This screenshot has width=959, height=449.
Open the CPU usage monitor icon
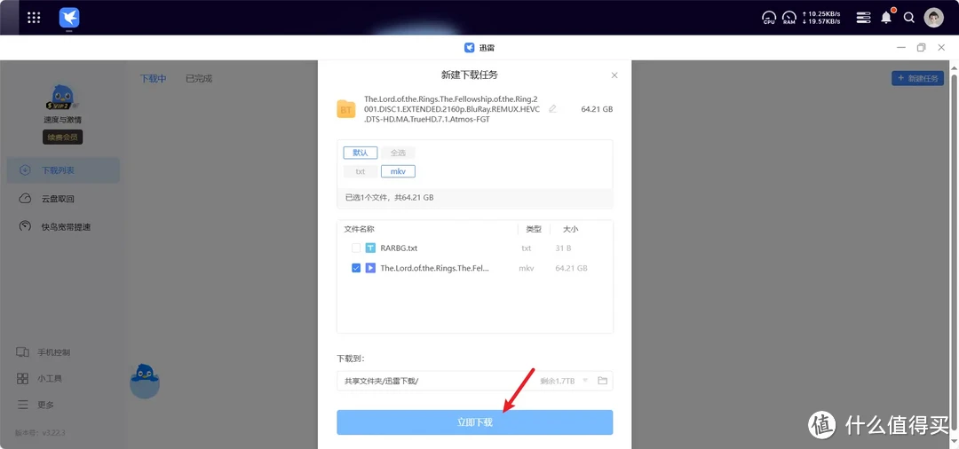769,18
